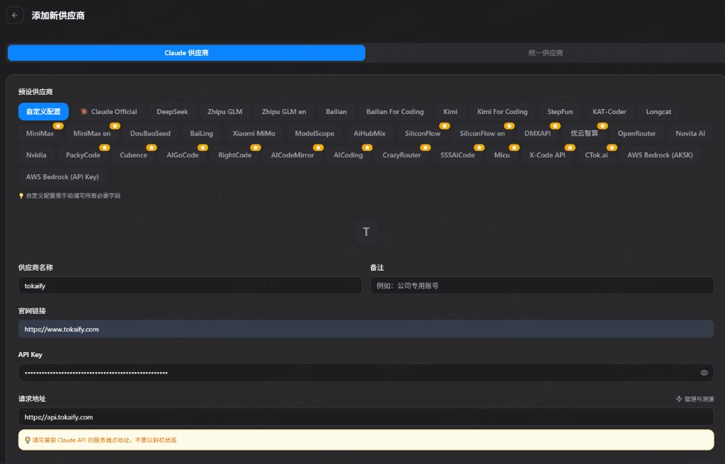Select the 优云智算 preset
Screen dimensions: 725x464
tap(584, 133)
